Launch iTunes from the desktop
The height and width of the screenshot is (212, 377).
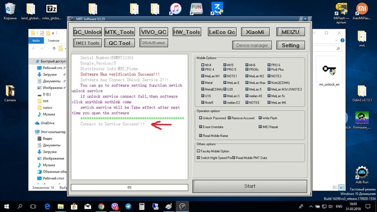pyautogui.click(x=176, y=9)
